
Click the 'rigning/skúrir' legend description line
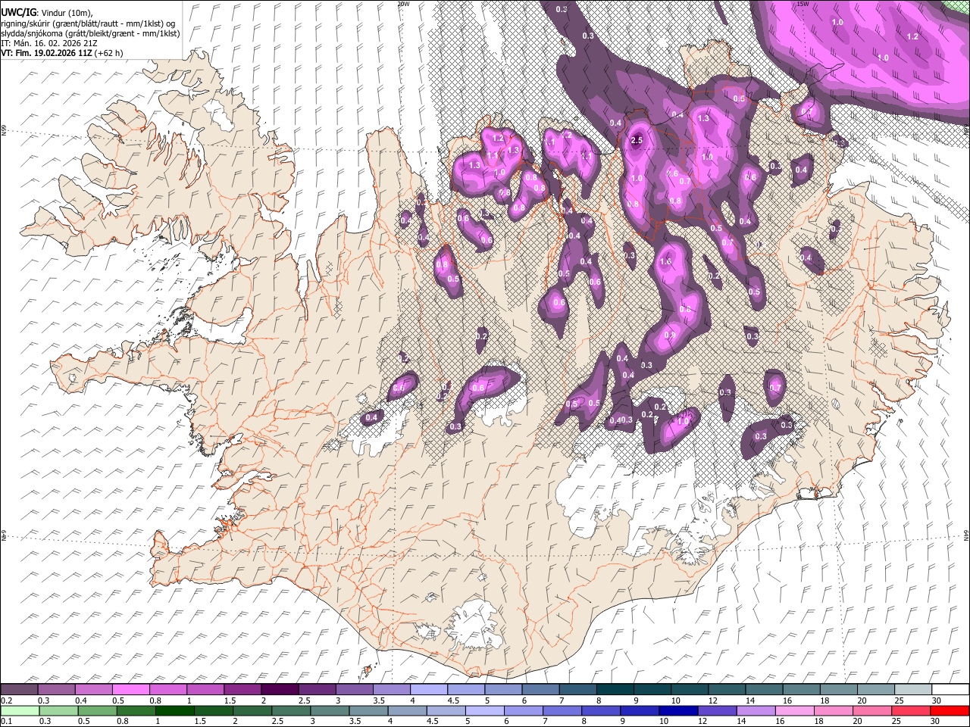[88, 23]
